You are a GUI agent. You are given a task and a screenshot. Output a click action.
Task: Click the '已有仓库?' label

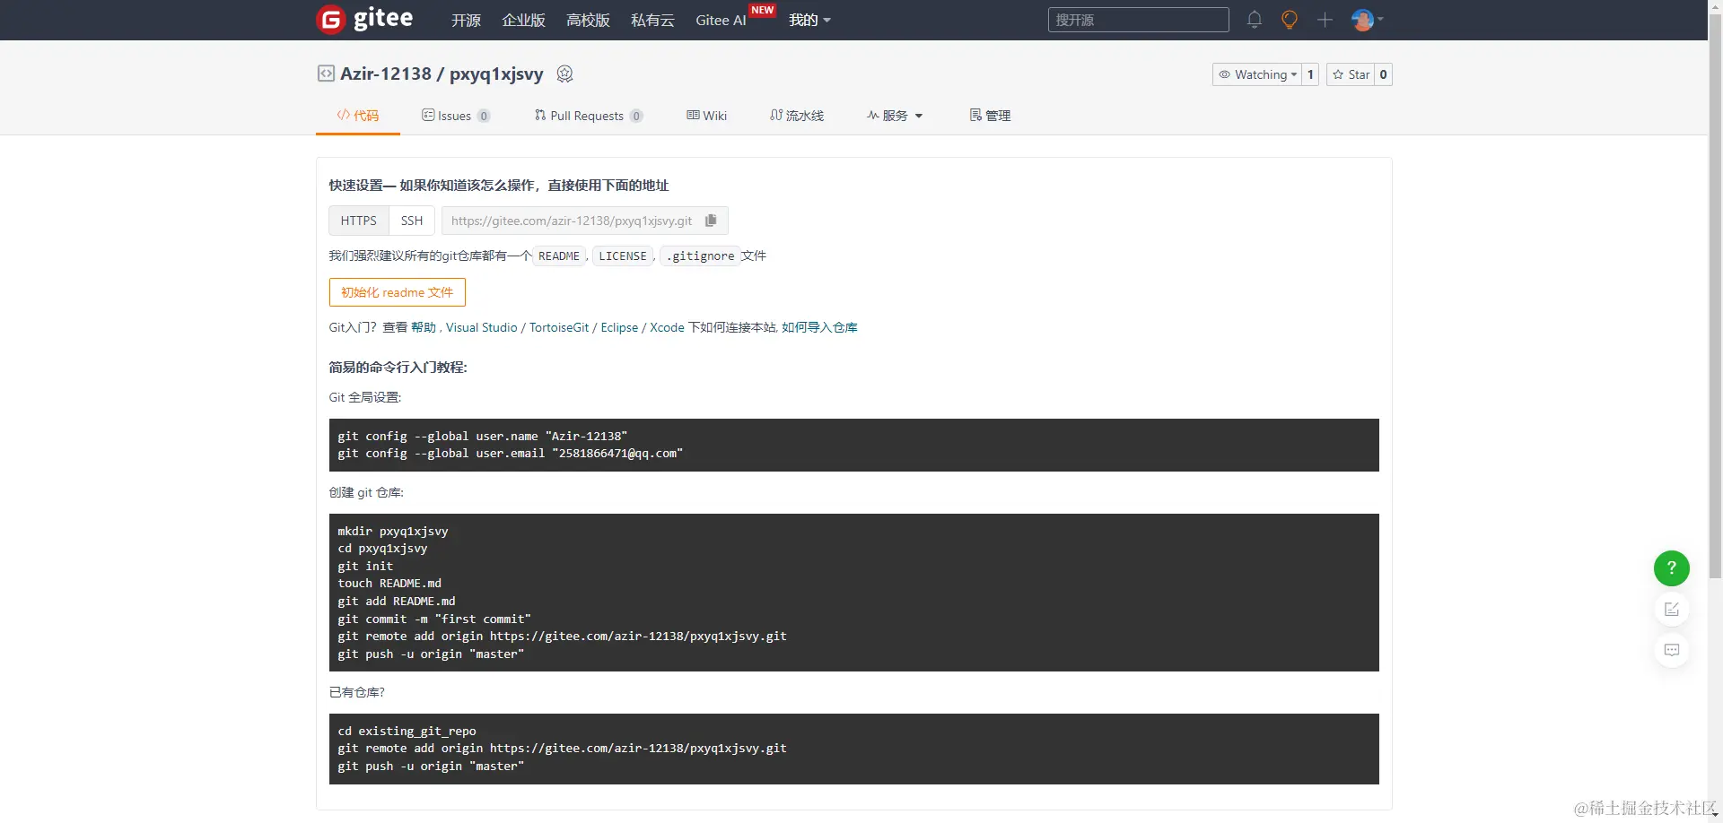tap(356, 692)
